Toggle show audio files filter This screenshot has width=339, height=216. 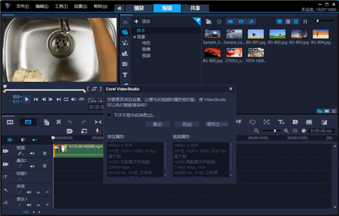click(251, 21)
